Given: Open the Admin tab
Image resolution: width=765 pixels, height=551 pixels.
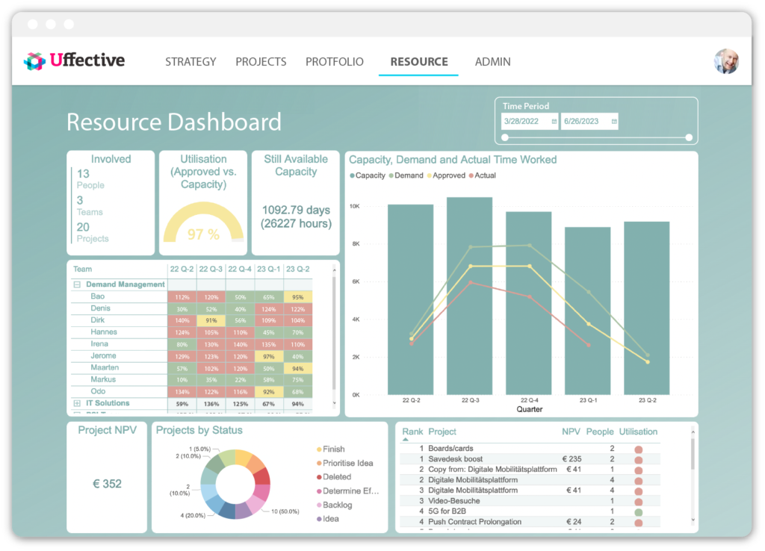Looking at the screenshot, I should pos(493,62).
